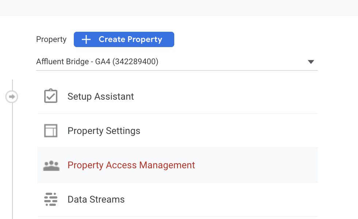The image size is (358, 219).
Task: Select Data Streams from the admin menu
Action: click(96, 199)
